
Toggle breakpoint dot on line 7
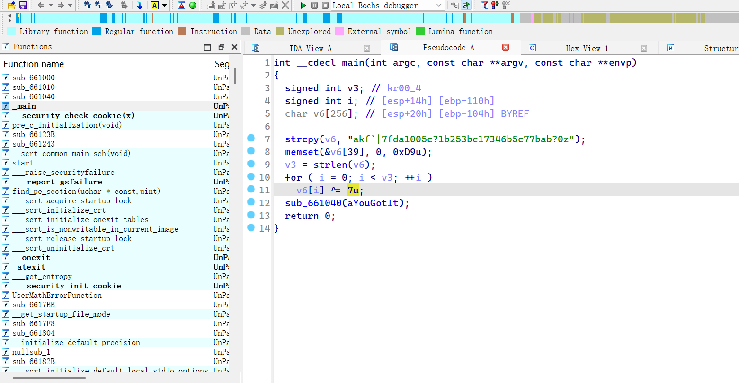[x=251, y=138]
